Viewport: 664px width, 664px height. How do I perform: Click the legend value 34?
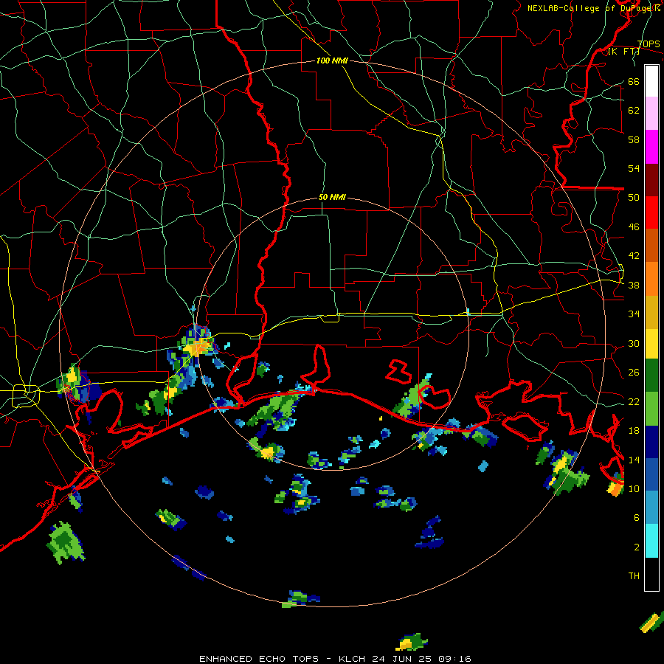(x=634, y=314)
